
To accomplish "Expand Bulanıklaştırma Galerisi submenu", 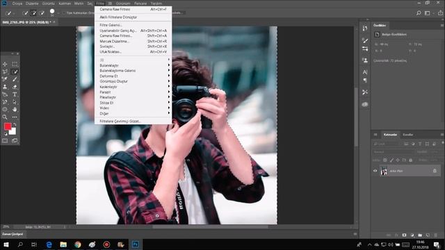I will (133, 71).
